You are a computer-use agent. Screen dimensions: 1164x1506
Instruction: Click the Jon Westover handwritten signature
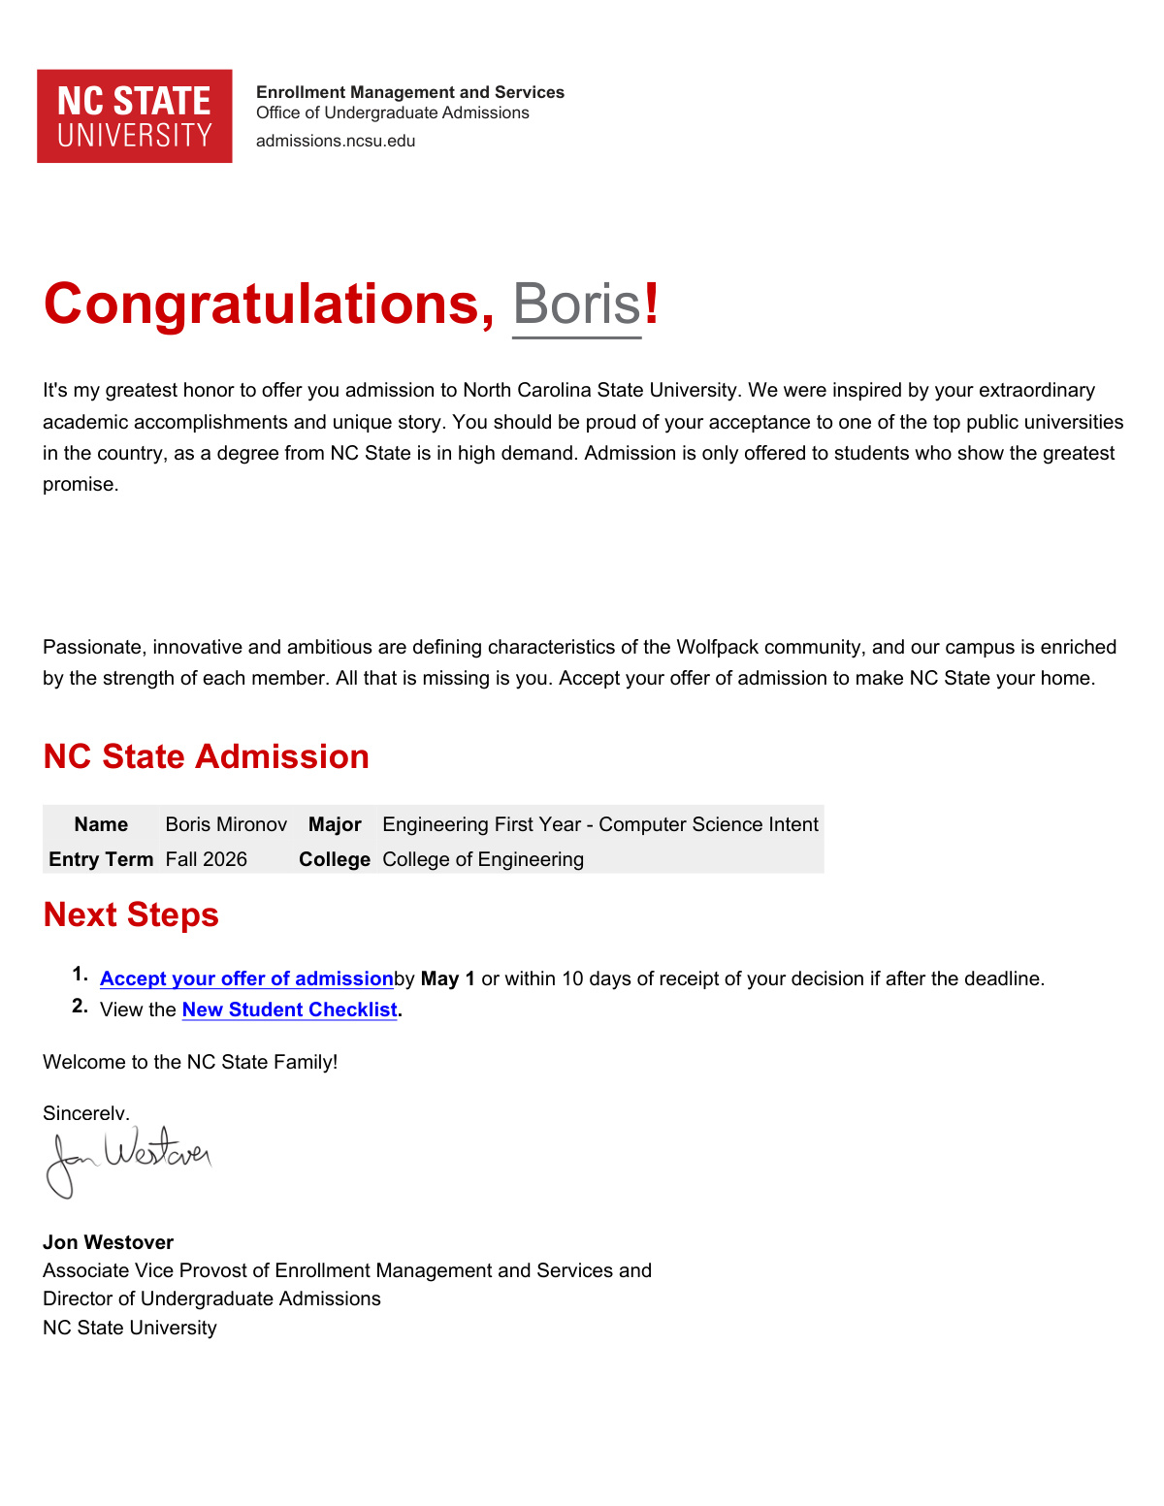click(x=127, y=1161)
